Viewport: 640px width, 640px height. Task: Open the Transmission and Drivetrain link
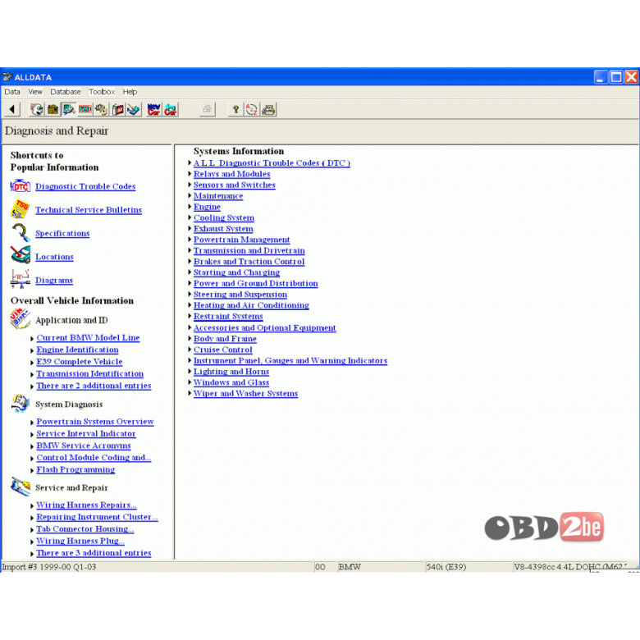click(249, 250)
